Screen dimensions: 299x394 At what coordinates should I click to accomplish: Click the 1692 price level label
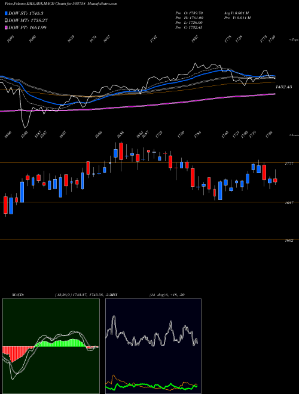pos(289,241)
